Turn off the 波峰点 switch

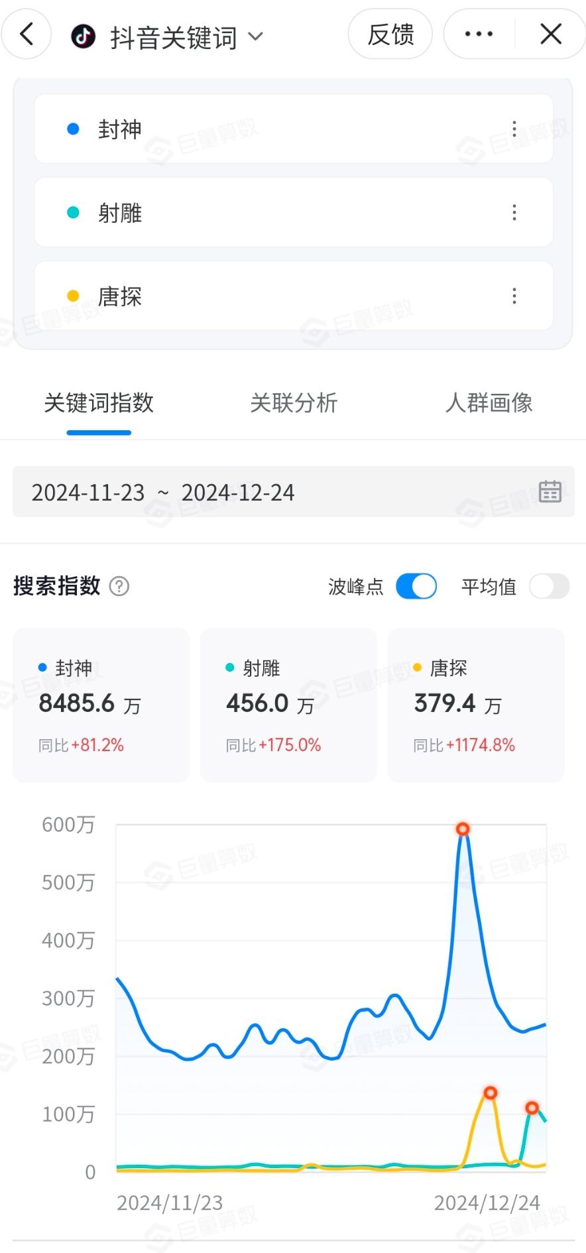click(416, 587)
